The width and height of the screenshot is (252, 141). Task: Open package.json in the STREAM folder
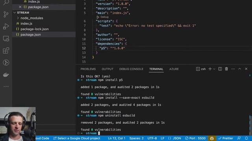coord(44,34)
